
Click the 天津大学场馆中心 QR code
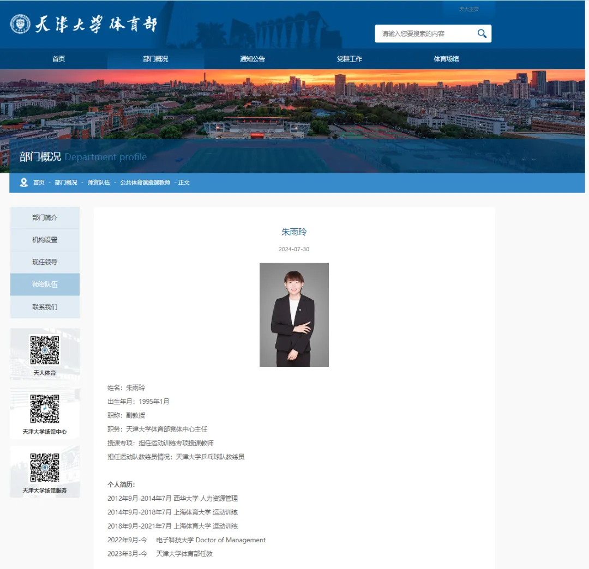45,410
